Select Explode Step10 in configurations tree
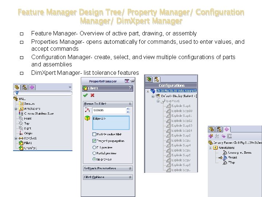Viewport: 262px width, 197px height. 179,111
